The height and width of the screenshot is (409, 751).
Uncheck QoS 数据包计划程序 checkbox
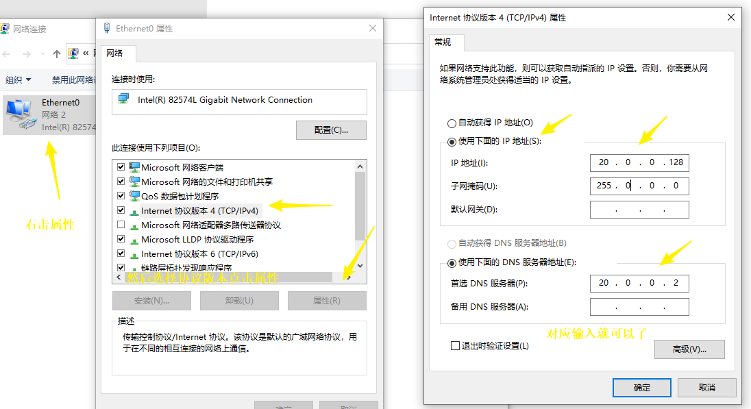point(121,196)
